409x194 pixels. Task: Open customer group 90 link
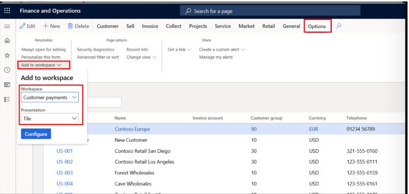254,129
